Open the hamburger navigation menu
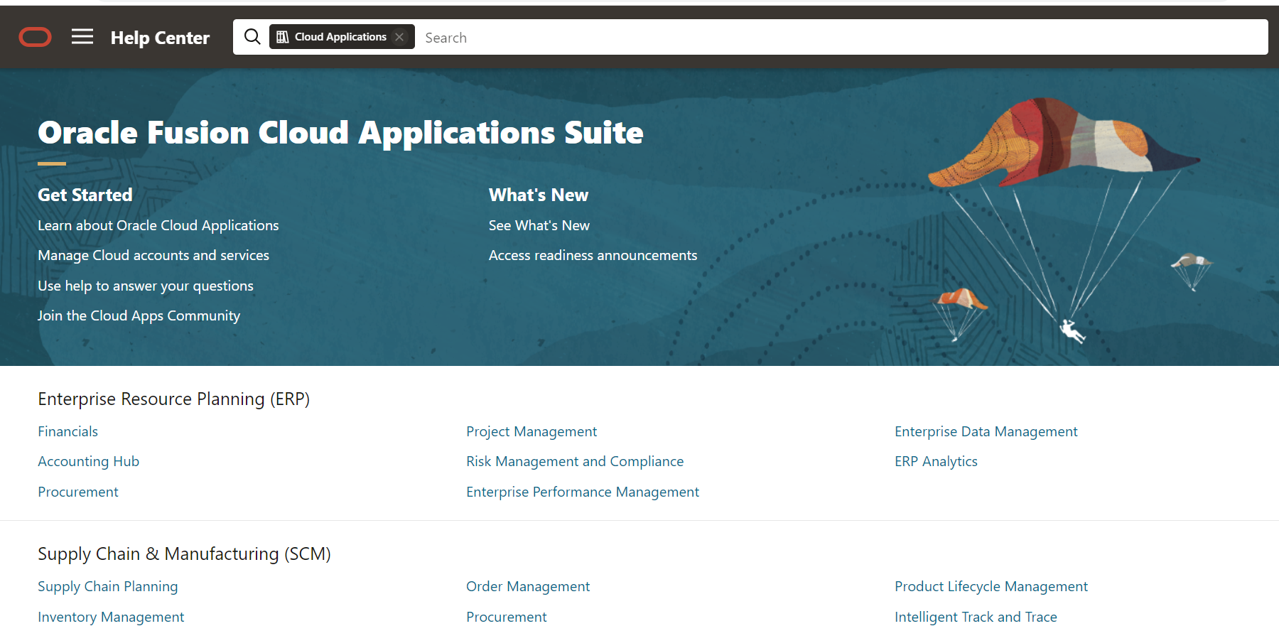This screenshot has width=1279, height=626. pos(82,36)
